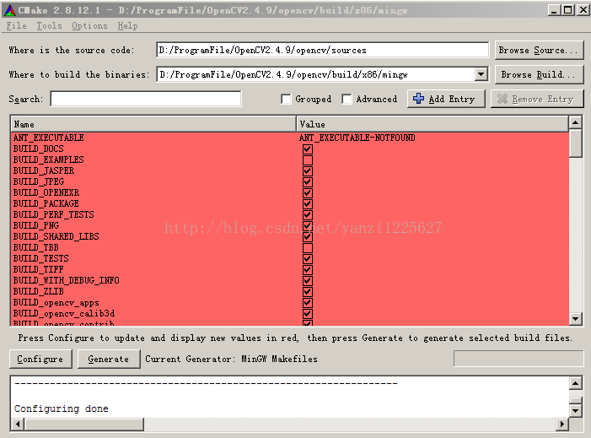Open the Options menu
Screen dimensions: 591x438
(89, 25)
